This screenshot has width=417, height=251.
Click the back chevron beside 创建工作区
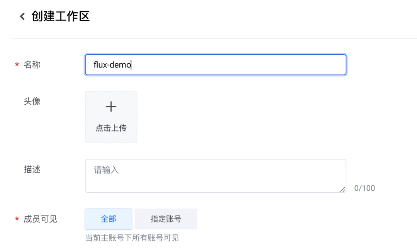(x=22, y=16)
